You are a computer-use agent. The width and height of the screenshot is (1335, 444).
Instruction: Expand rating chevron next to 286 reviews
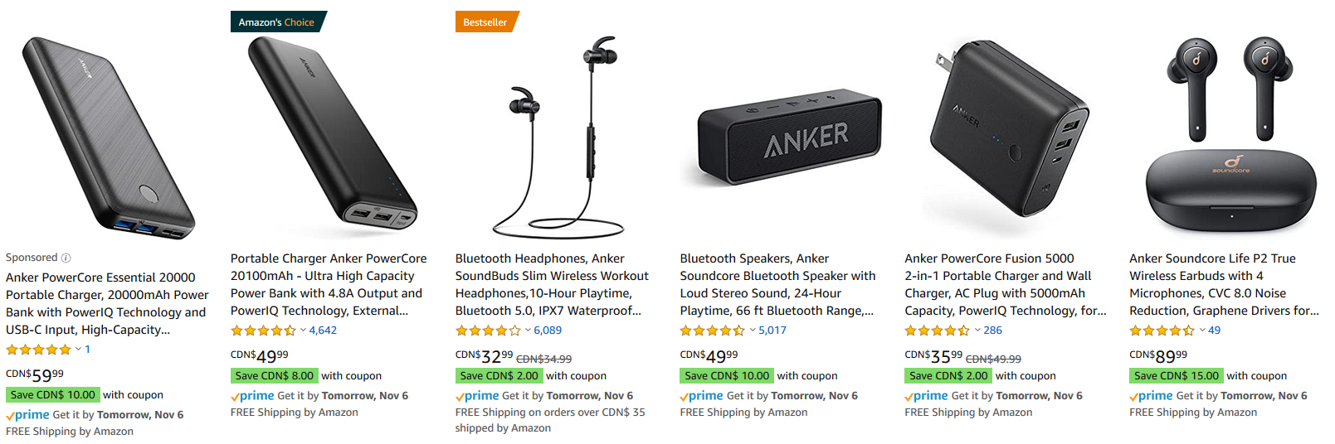pos(977,331)
